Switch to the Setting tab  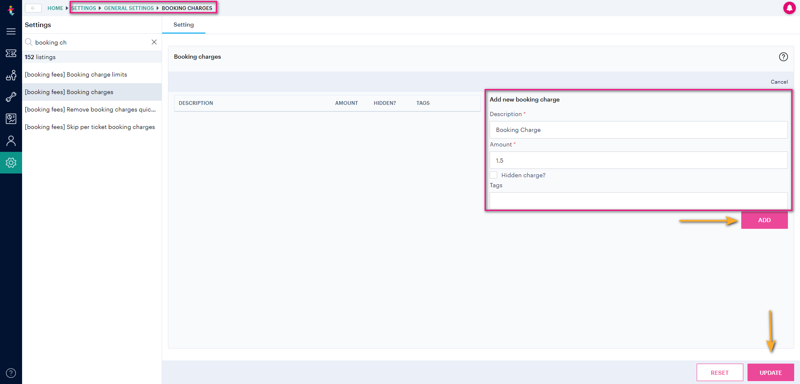coord(183,25)
